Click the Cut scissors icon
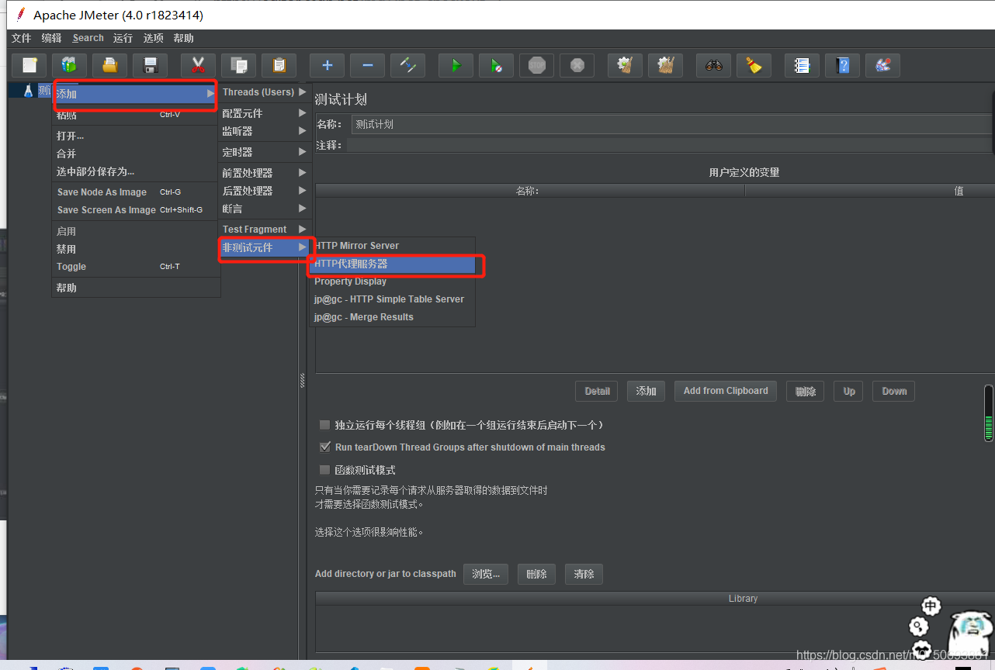Screen dimensions: 995x670 click(x=199, y=65)
